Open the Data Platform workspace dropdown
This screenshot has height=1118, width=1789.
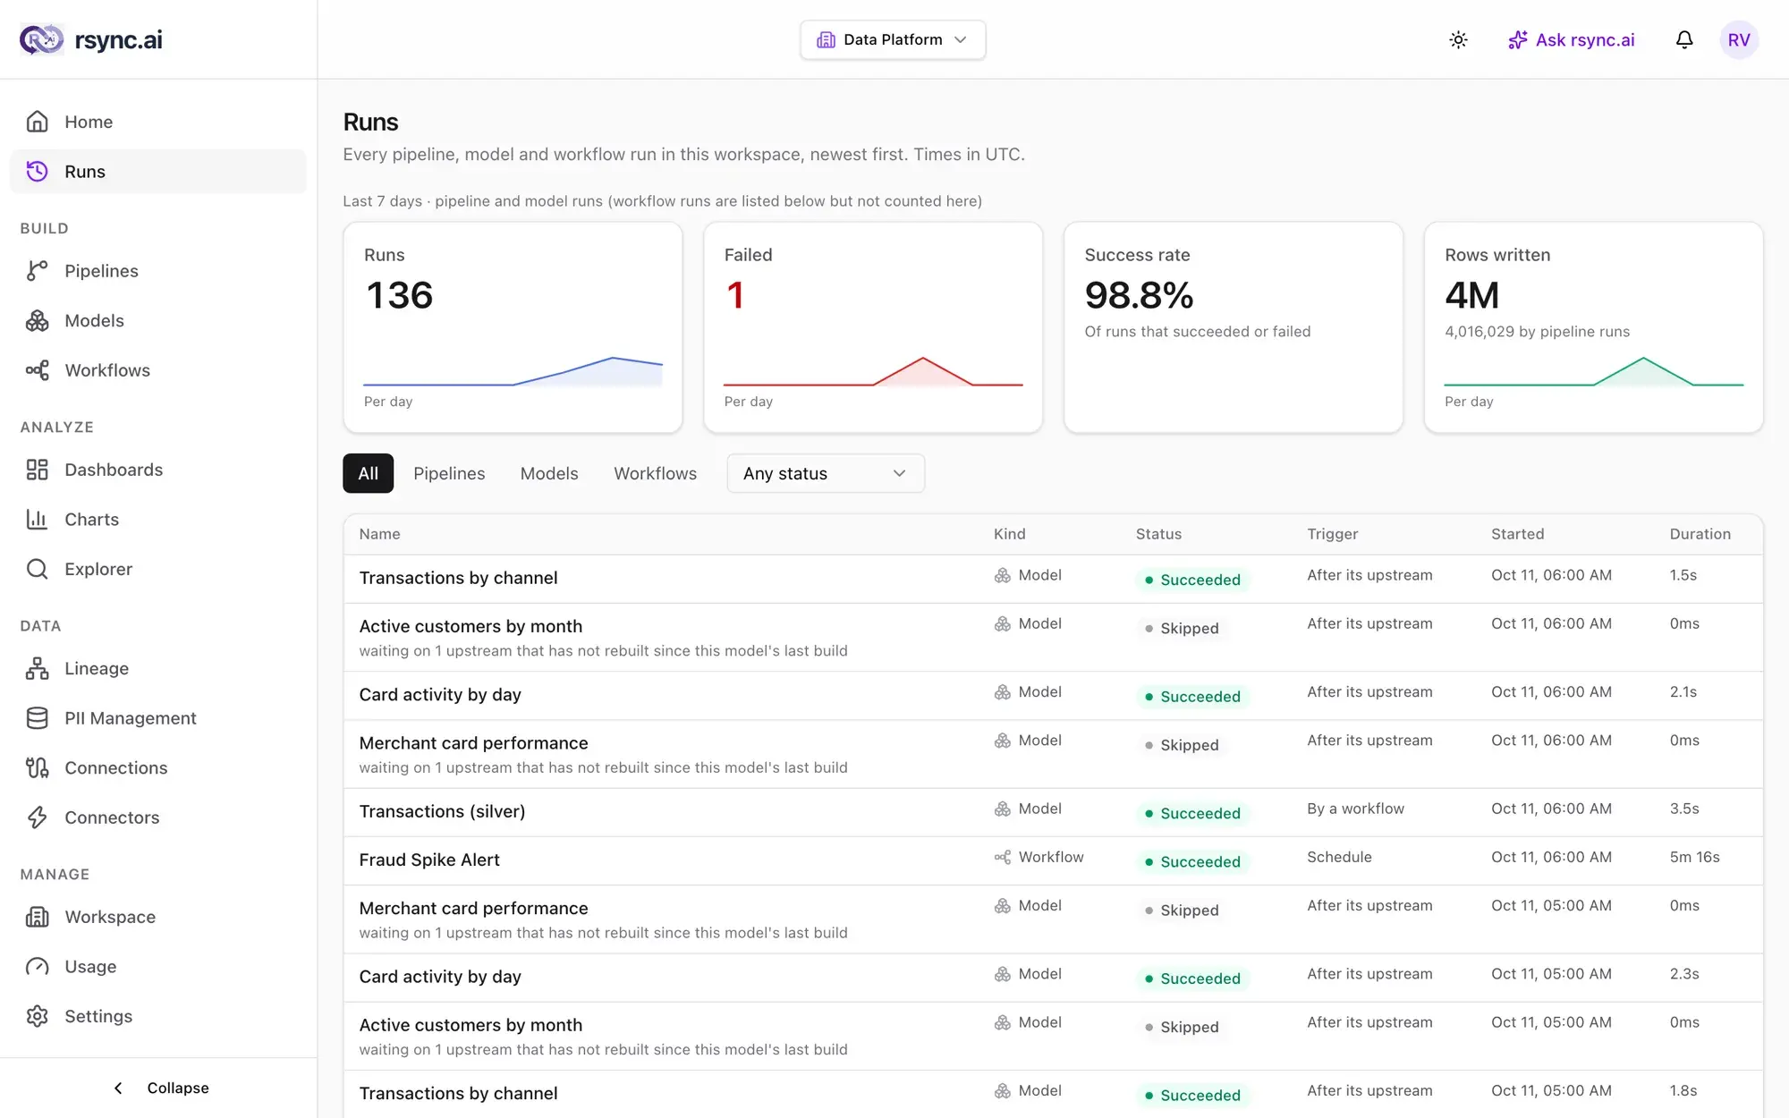(x=893, y=39)
